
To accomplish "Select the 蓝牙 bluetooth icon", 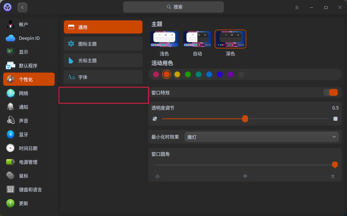I will pos(11,135).
